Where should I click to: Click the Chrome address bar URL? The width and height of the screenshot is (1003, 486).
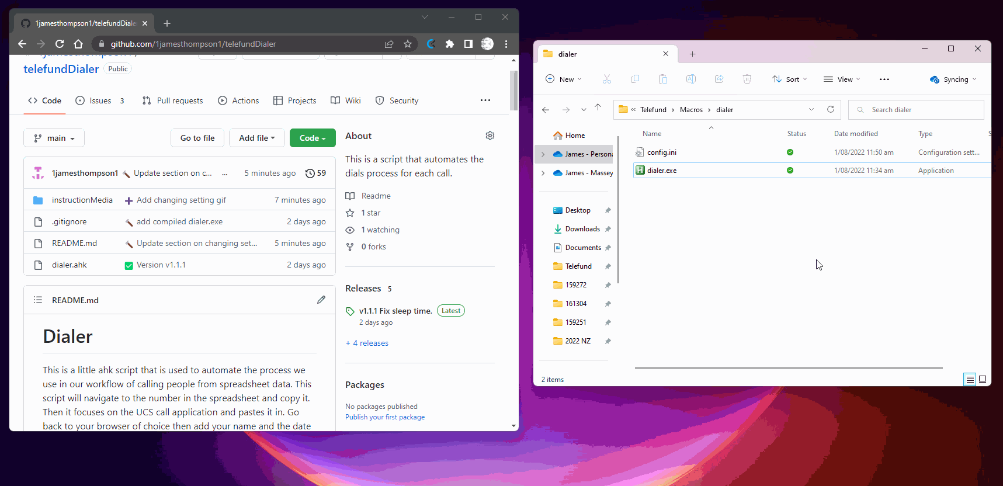tap(193, 44)
